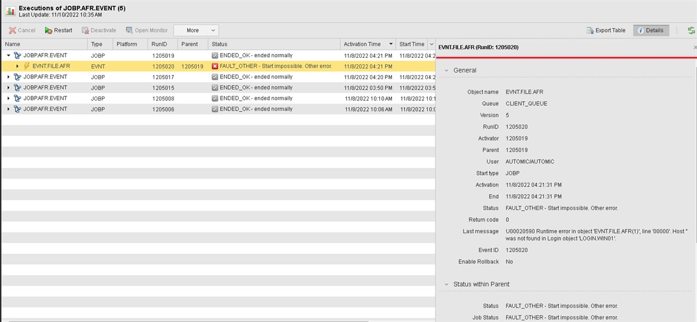
Task: Click the red X FAULT_OTHER status icon
Action: [x=215, y=66]
